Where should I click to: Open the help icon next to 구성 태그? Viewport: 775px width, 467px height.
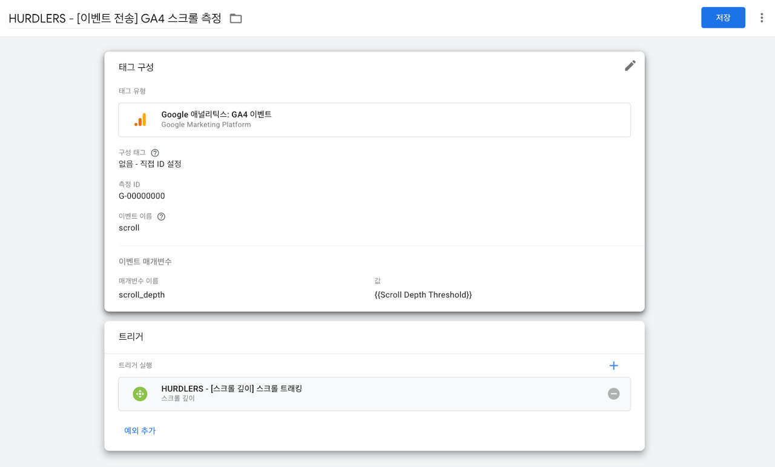(x=155, y=153)
